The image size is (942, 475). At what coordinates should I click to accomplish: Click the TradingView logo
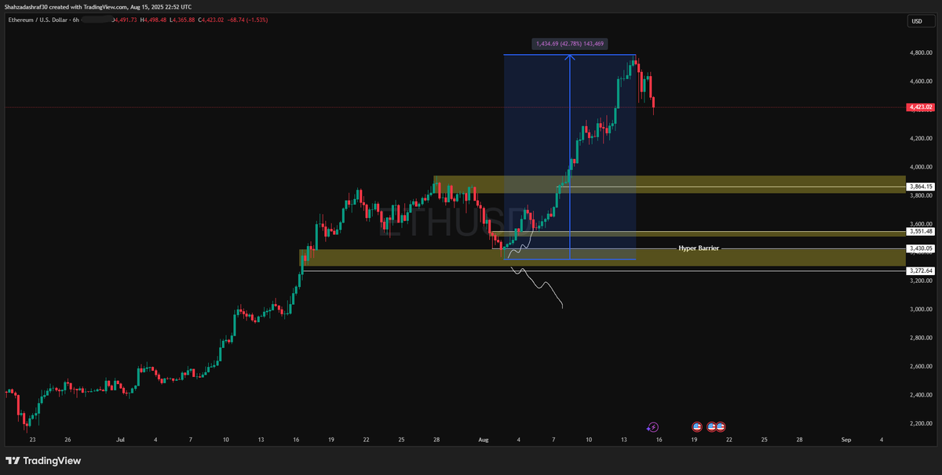(44, 461)
